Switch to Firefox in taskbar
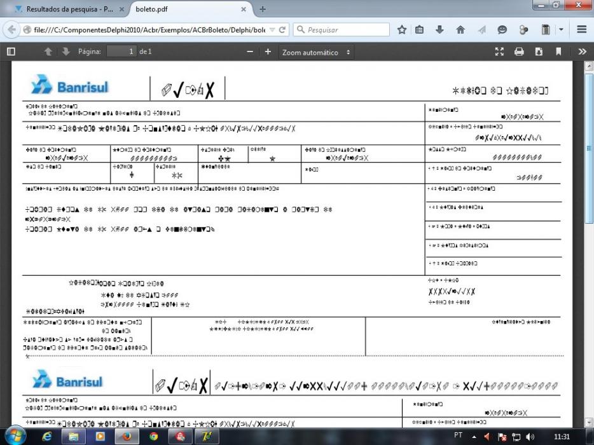 (127, 437)
